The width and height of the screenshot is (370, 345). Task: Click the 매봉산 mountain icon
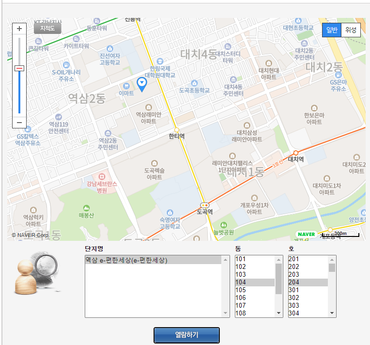[x=86, y=208]
